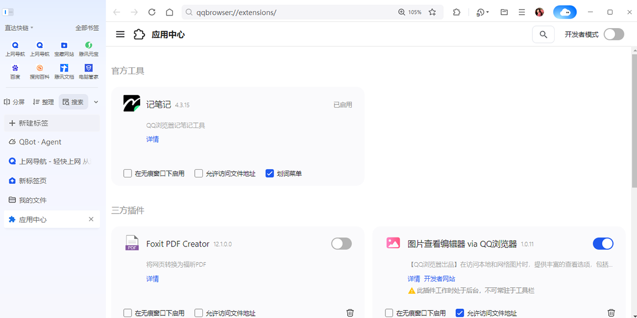This screenshot has width=637, height=318.
Task: Click the blue cloud assistant button
Action: click(x=565, y=12)
